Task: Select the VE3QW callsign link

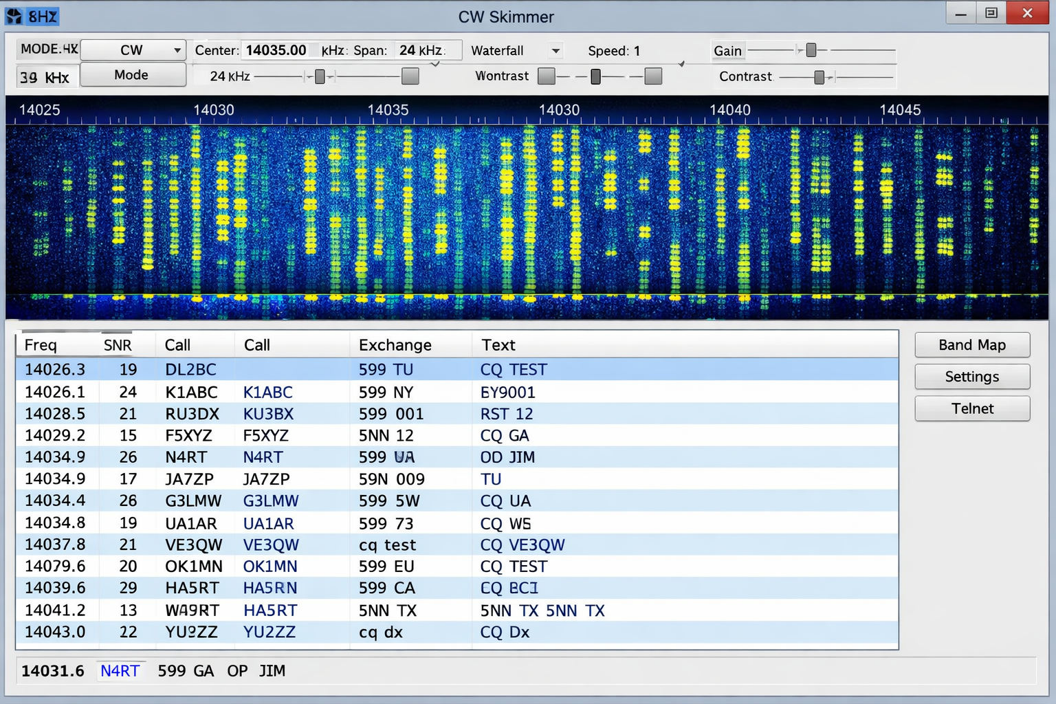Action: point(271,544)
